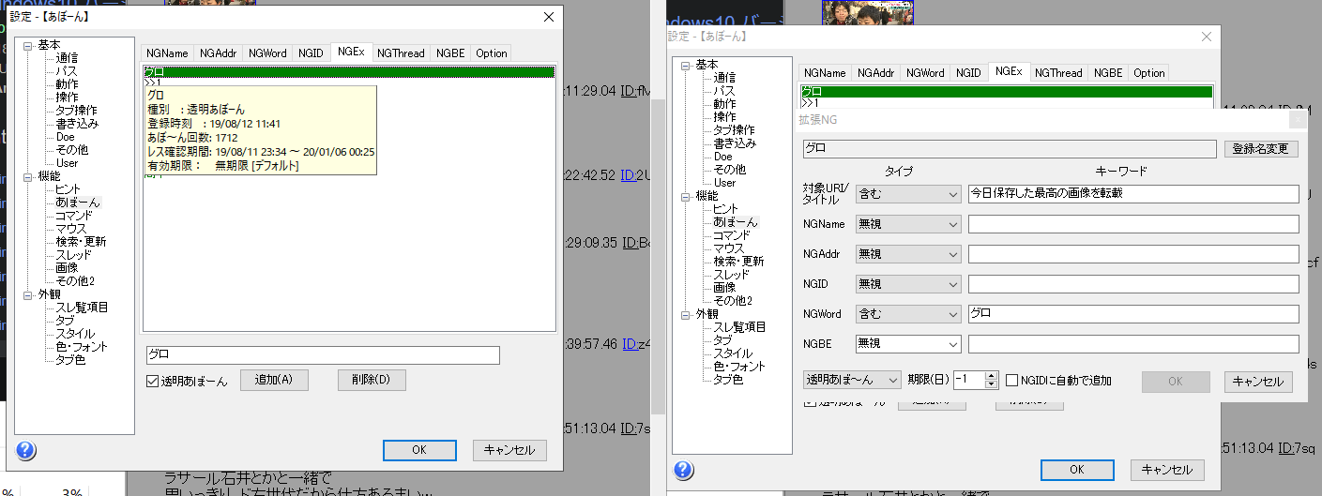Close the left 設定 window with X
The image size is (1322, 496).
549,17
